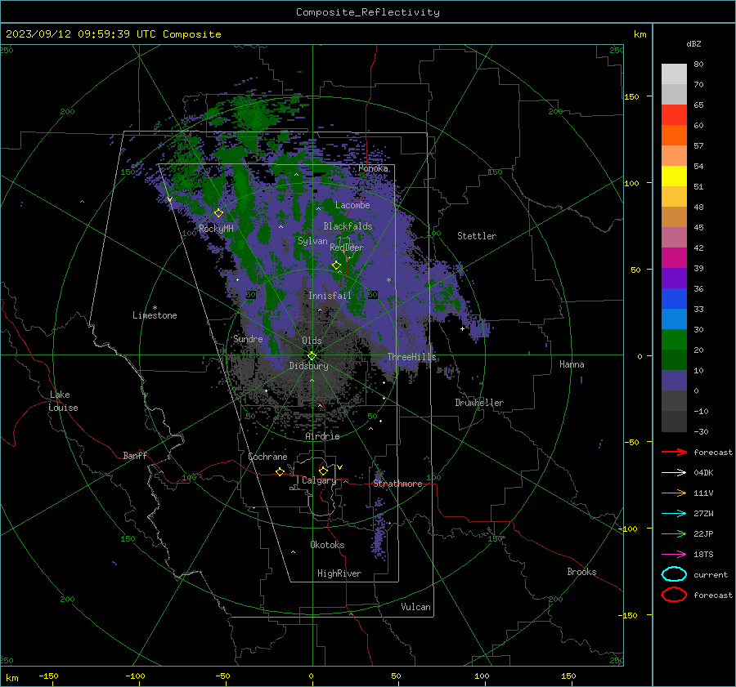Image resolution: width=736 pixels, height=687 pixels.
Task: Click the yellow 54-51 dBZ color swatch
Action: pyautogui.click(x=674, y=176)
